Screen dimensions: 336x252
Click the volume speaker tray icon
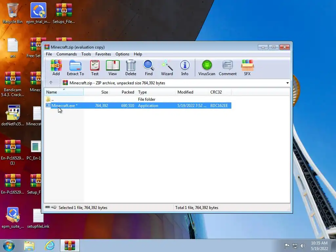pos(303,246)
